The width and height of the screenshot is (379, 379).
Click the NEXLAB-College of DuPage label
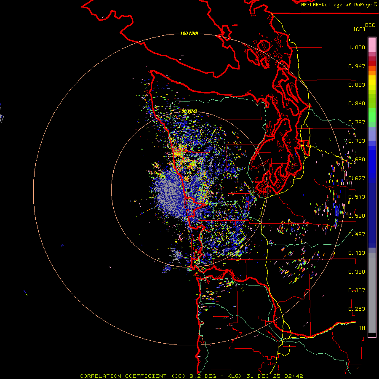(336, 5)
